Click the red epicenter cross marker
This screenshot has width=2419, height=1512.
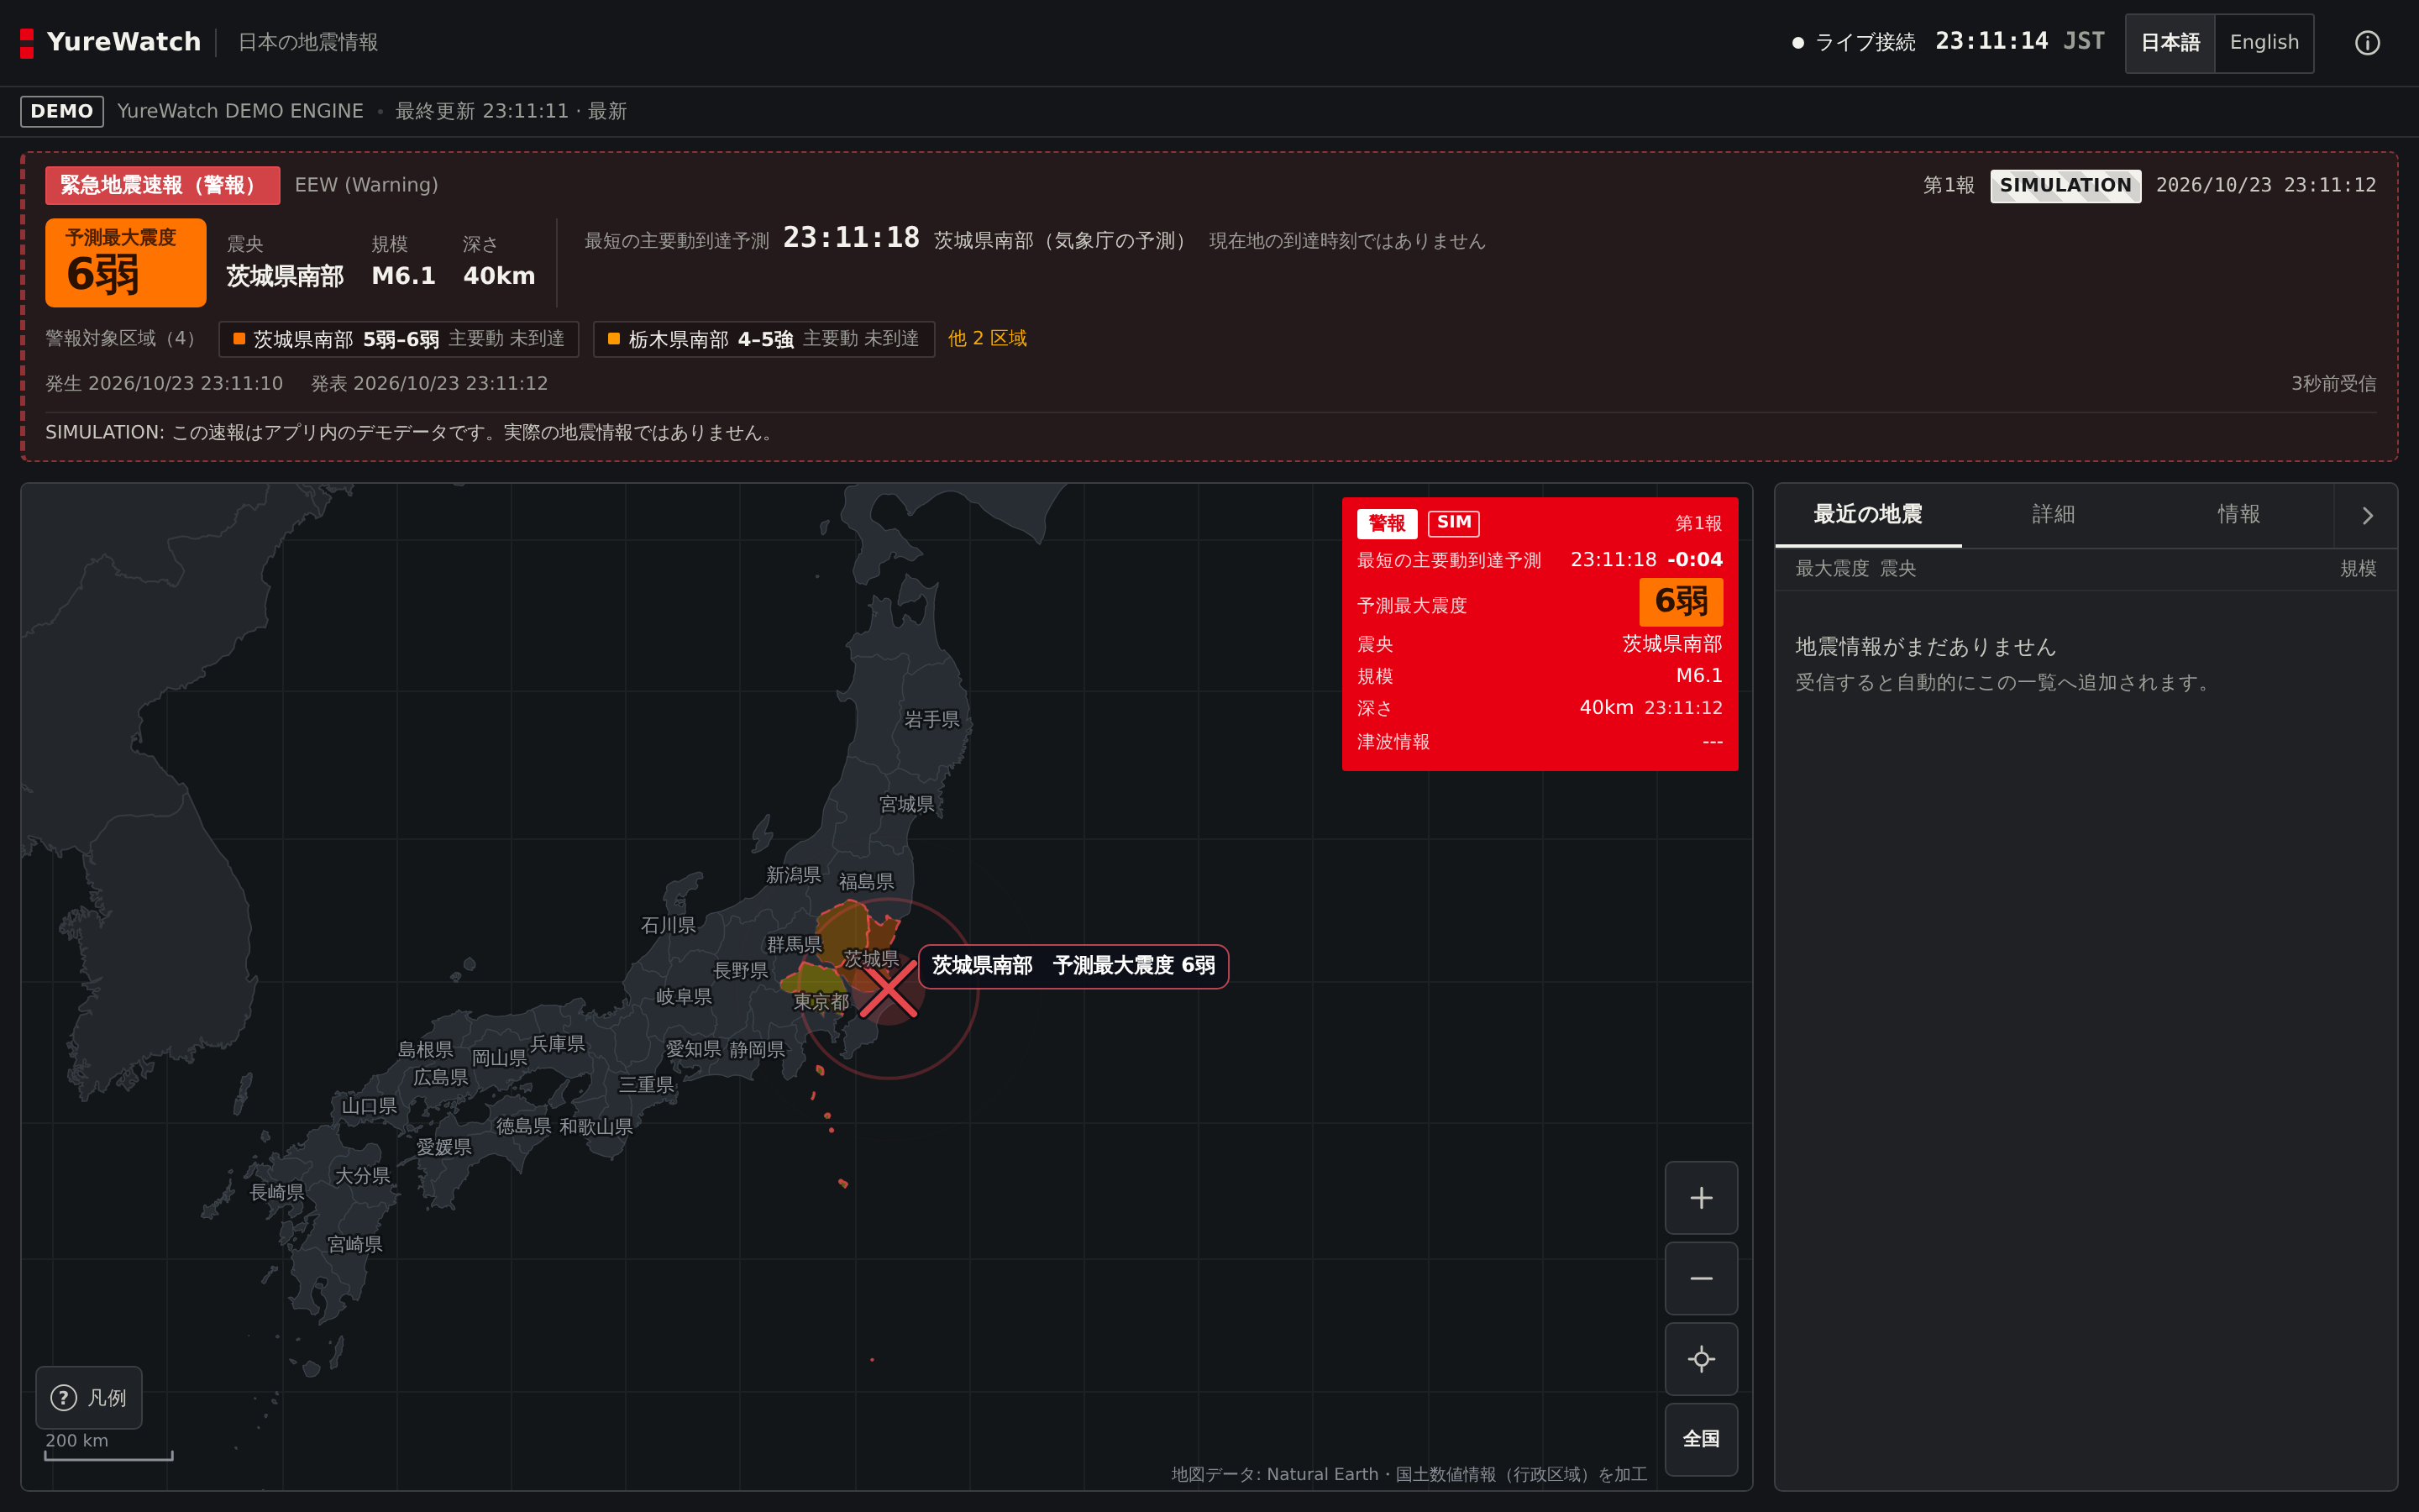click(888, 989)
